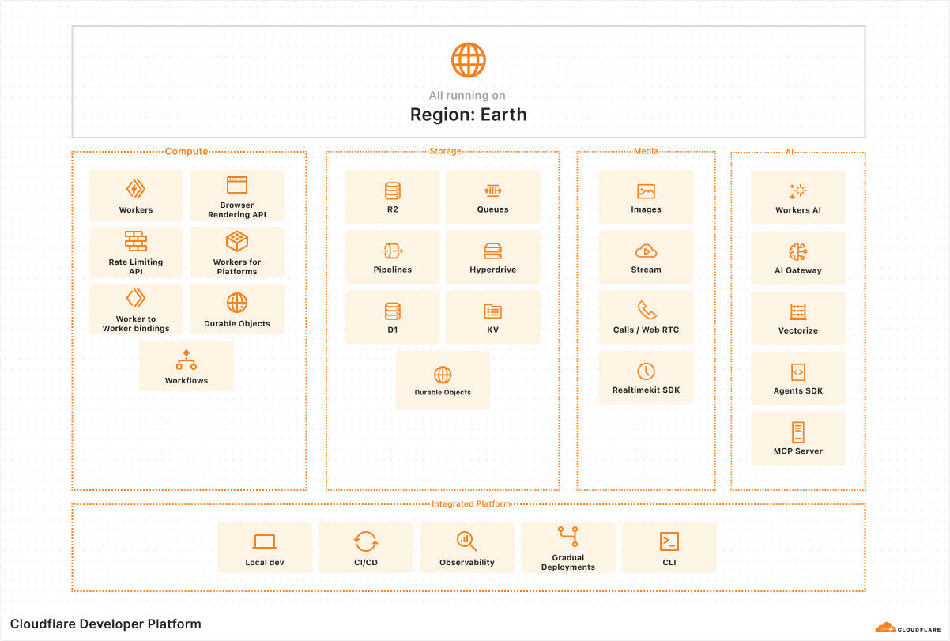
Task: Click the Local dev laptop icon
Action: click(x=265, y=541)
